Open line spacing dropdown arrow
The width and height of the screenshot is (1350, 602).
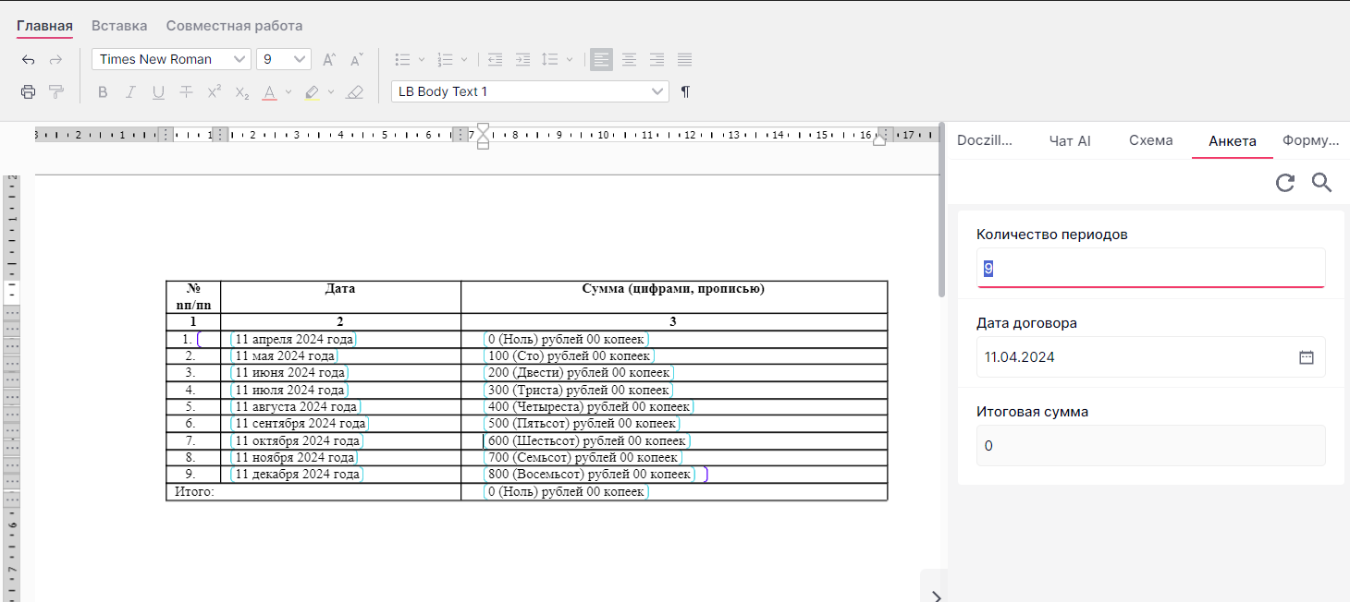coord(570,59)
